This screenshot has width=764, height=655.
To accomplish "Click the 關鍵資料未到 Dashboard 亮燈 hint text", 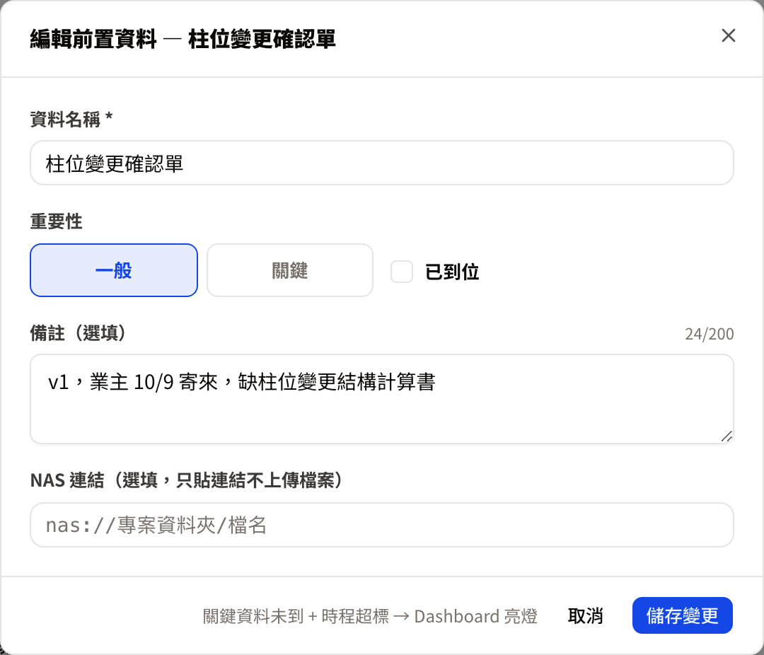I will coord(370,616).
